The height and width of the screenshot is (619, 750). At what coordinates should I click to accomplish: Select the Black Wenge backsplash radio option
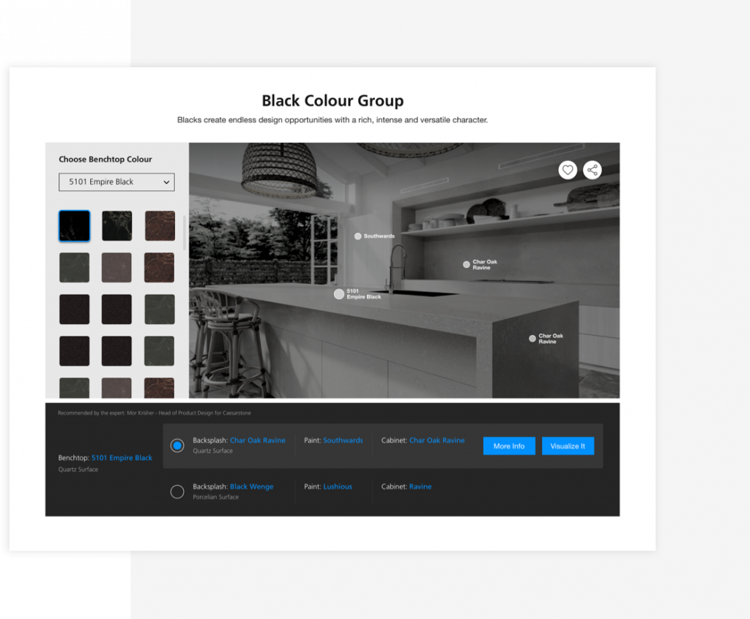click(177, 492)
